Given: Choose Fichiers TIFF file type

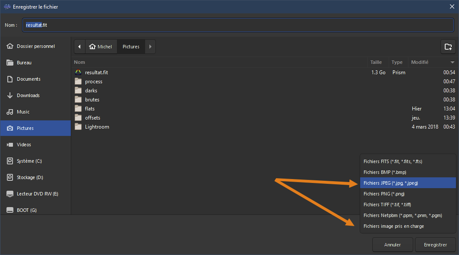Looking at the screenshot, I should click(408, 205).
